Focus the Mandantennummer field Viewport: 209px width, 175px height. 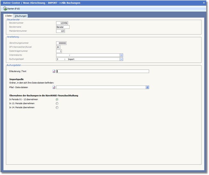(x=61, y=31)
